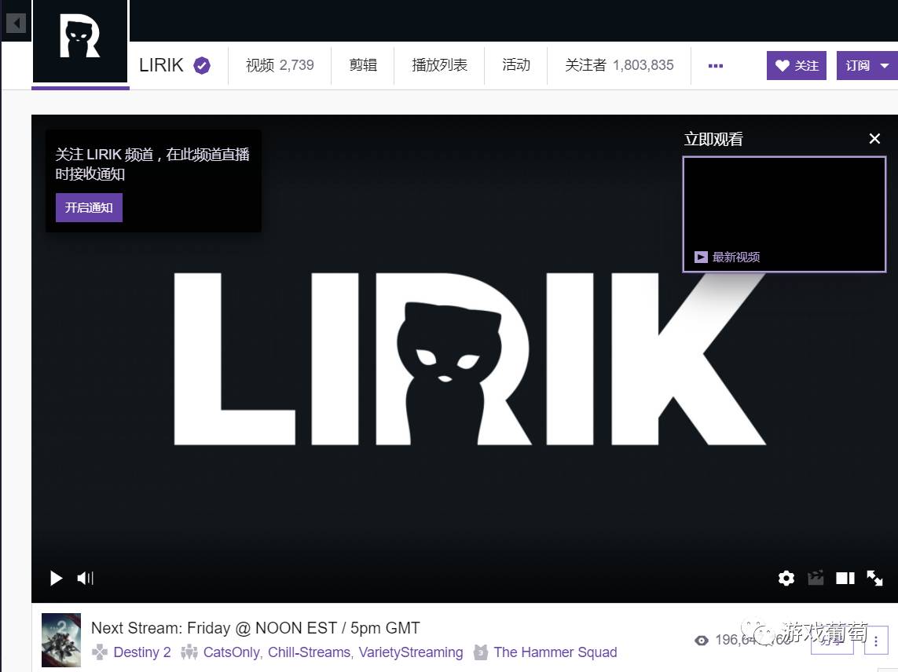
Task: Open the VarietyStreaming community link
Action: (411, 652)
